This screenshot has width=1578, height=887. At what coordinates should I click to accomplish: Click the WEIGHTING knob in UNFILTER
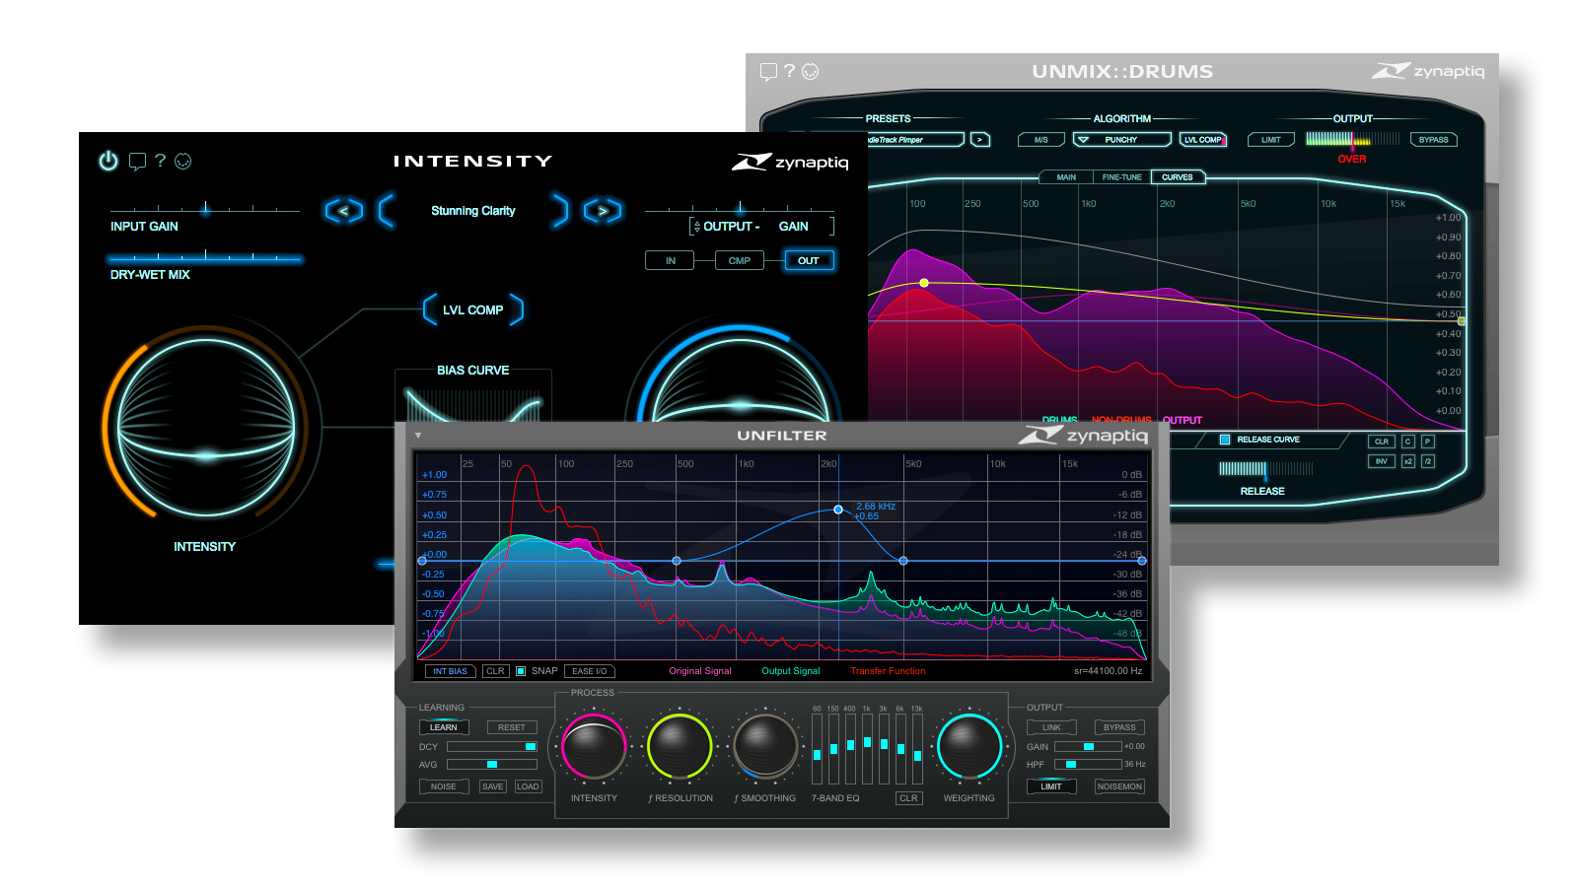(x=969, y=747)
